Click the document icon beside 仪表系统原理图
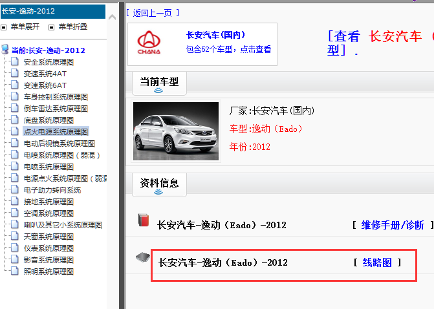434x309 pixels. [15, 248]
